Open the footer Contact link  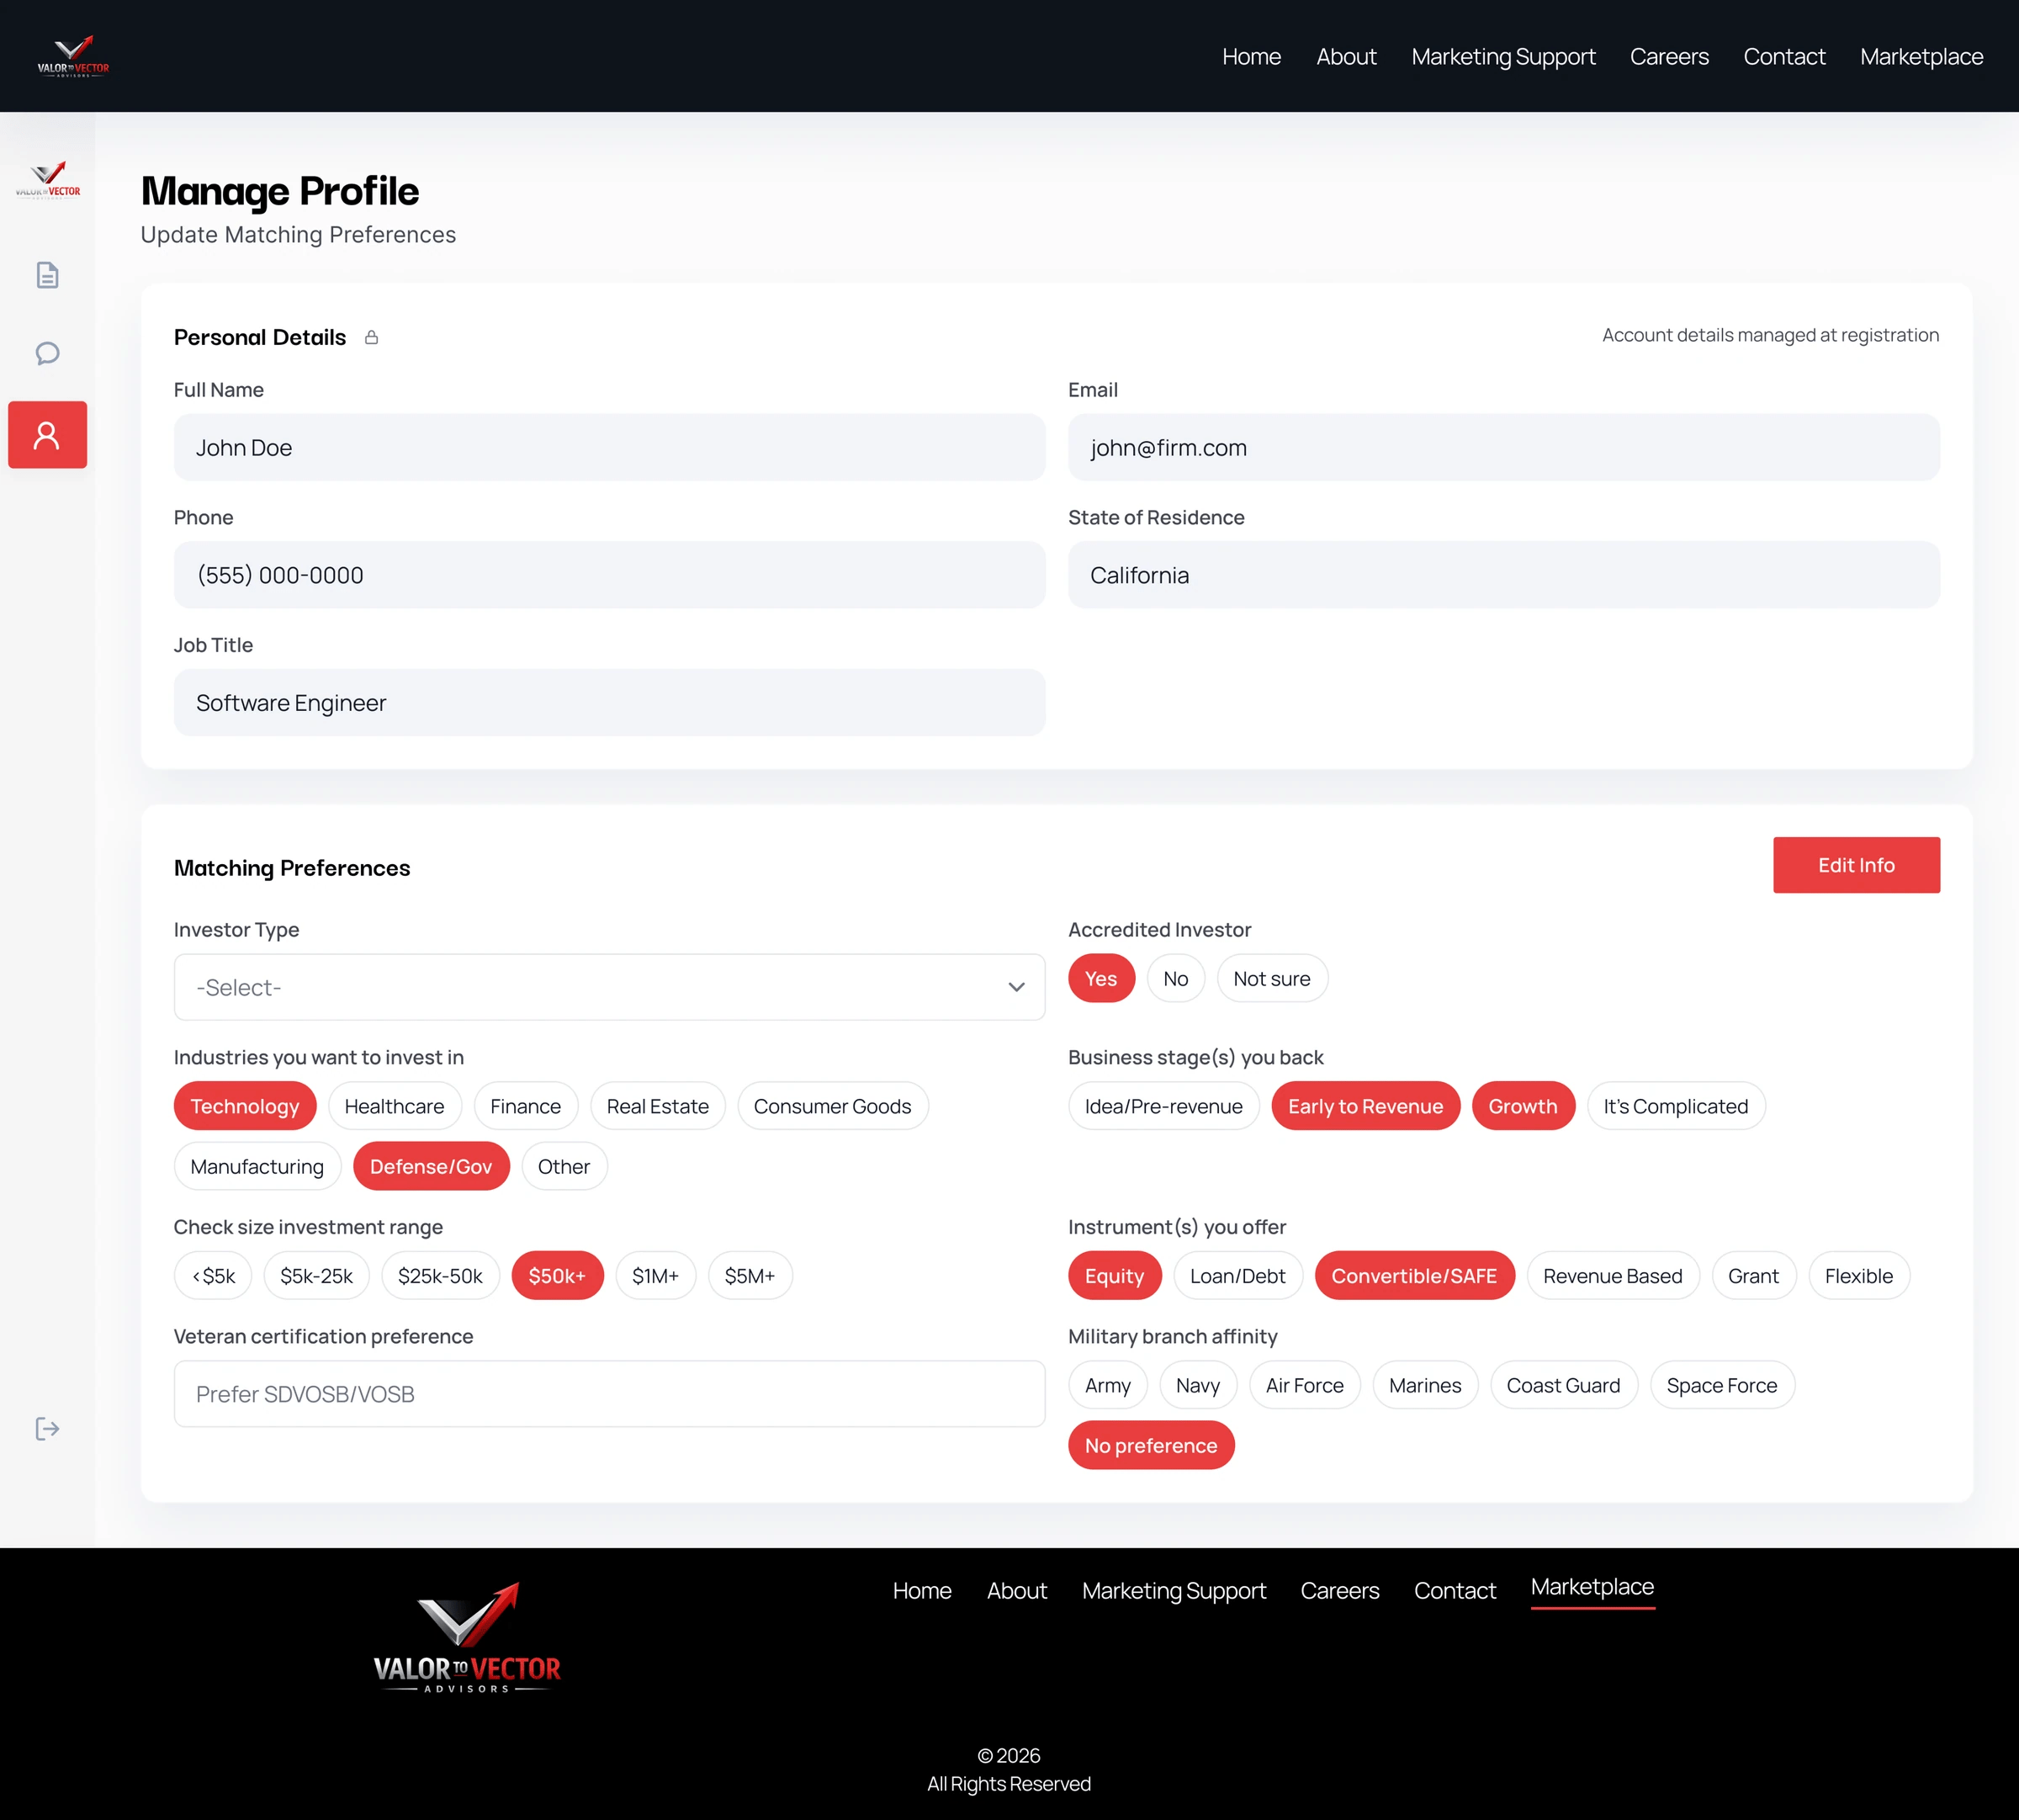[1455, 1590]
